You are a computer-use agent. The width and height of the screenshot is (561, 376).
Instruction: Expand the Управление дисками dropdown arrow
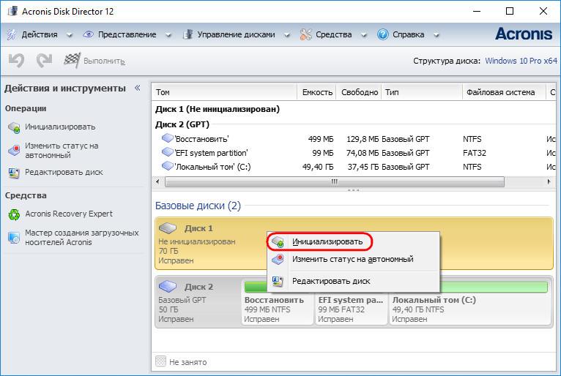287,35
